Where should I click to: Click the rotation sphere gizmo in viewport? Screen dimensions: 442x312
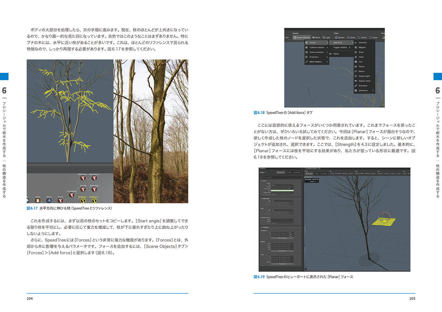point(384,217)
